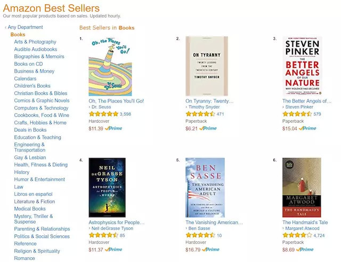Click the star rating for The Handmaid's Tale
Screen dimensions: 341x262
coord(297,235)
